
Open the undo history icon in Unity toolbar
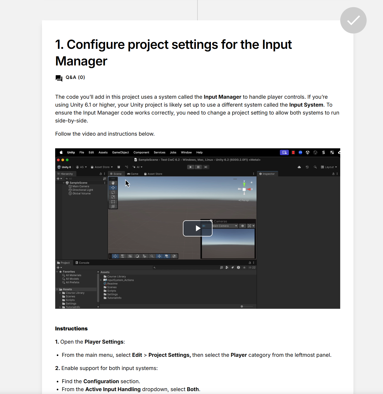point(307,167)
